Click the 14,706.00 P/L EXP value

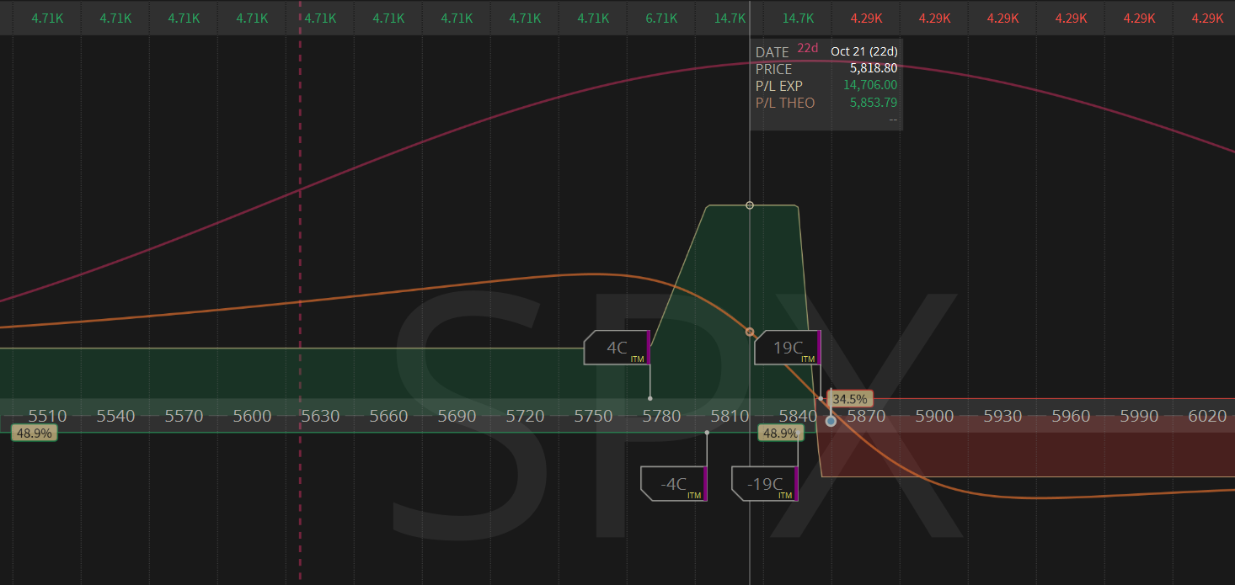(870, 85)
